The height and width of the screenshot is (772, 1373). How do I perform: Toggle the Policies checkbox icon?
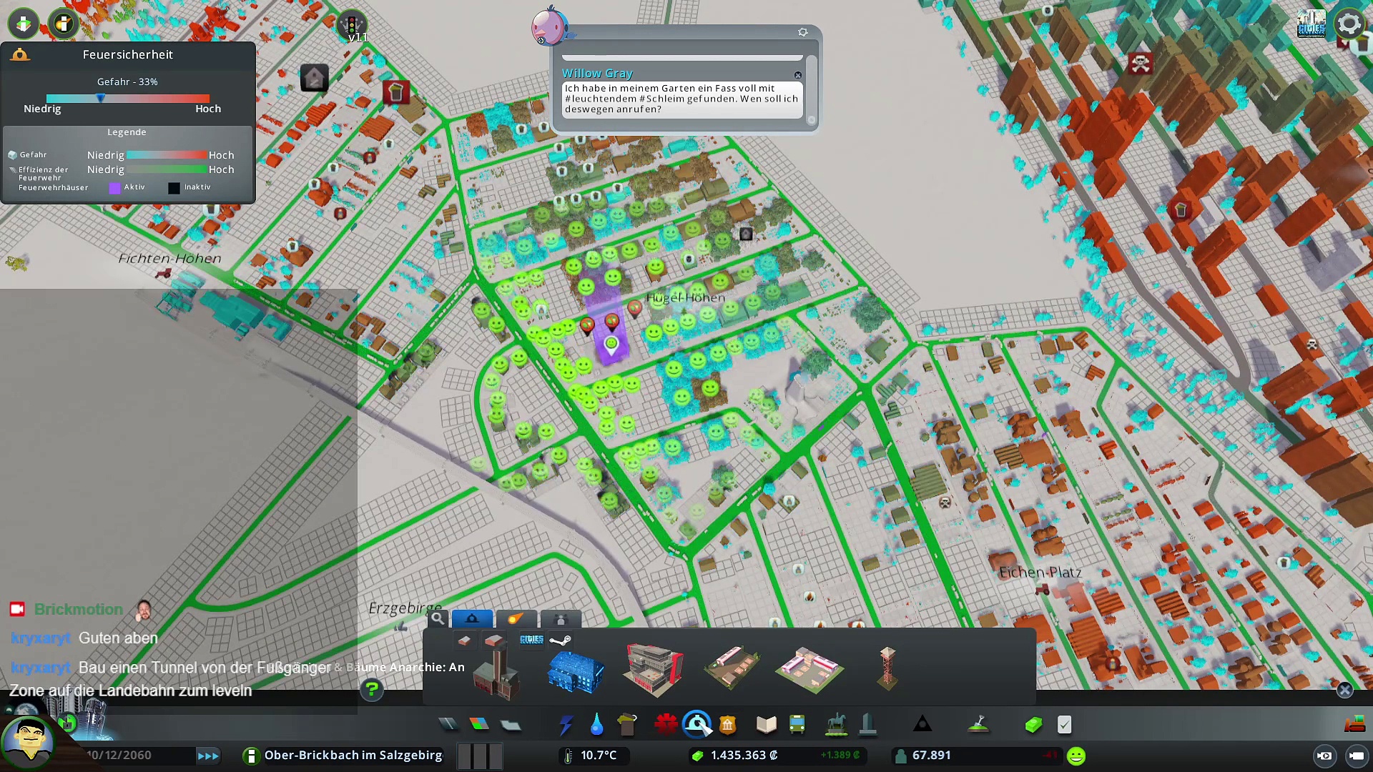[x=1064, y=726]
